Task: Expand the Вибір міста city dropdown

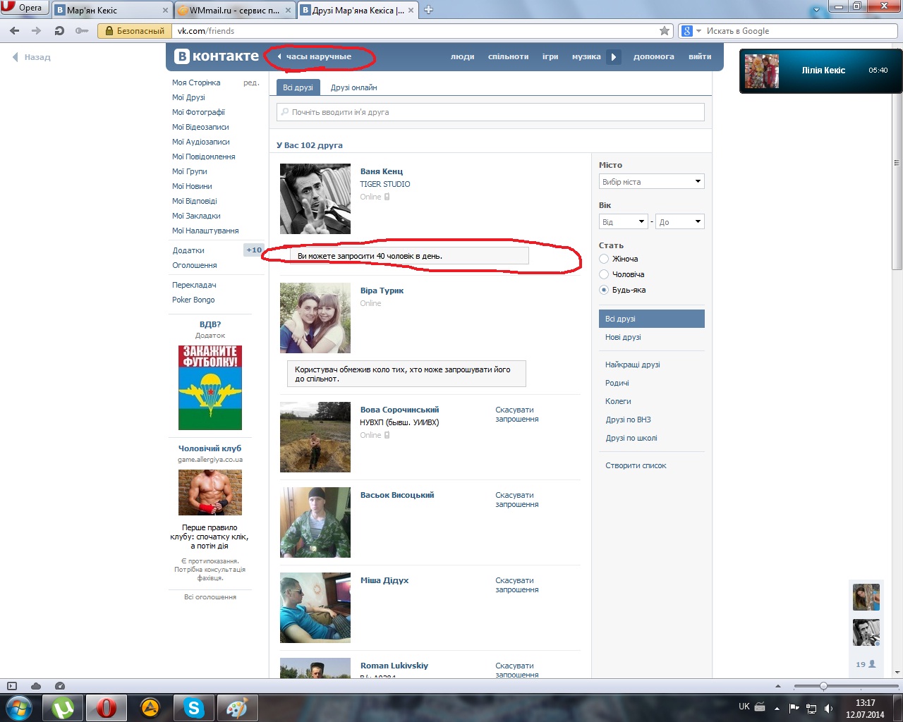Action: 652,182
